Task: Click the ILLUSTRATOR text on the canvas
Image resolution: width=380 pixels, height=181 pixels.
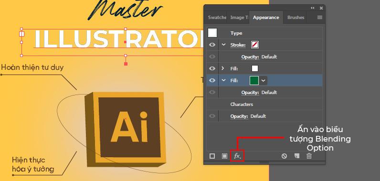Action: tap(119, 39)
